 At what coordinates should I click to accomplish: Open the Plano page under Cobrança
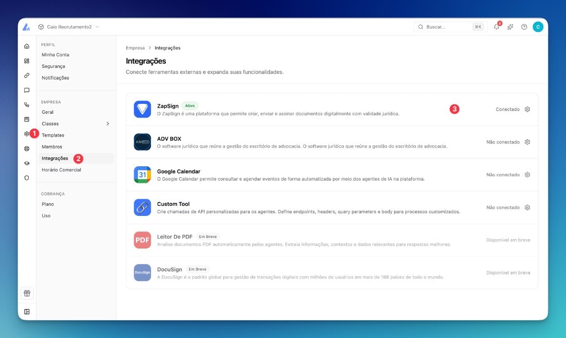pyautogui.click(x=48, y=204)
